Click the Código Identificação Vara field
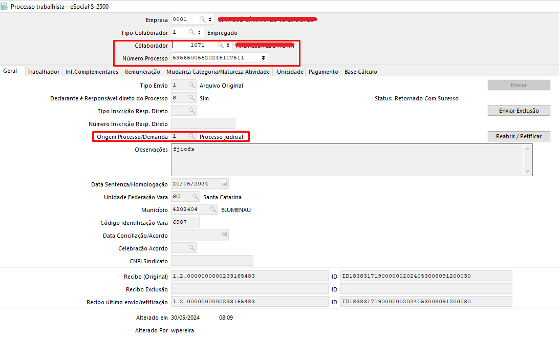The image size is (560, 337). (185, 222)
